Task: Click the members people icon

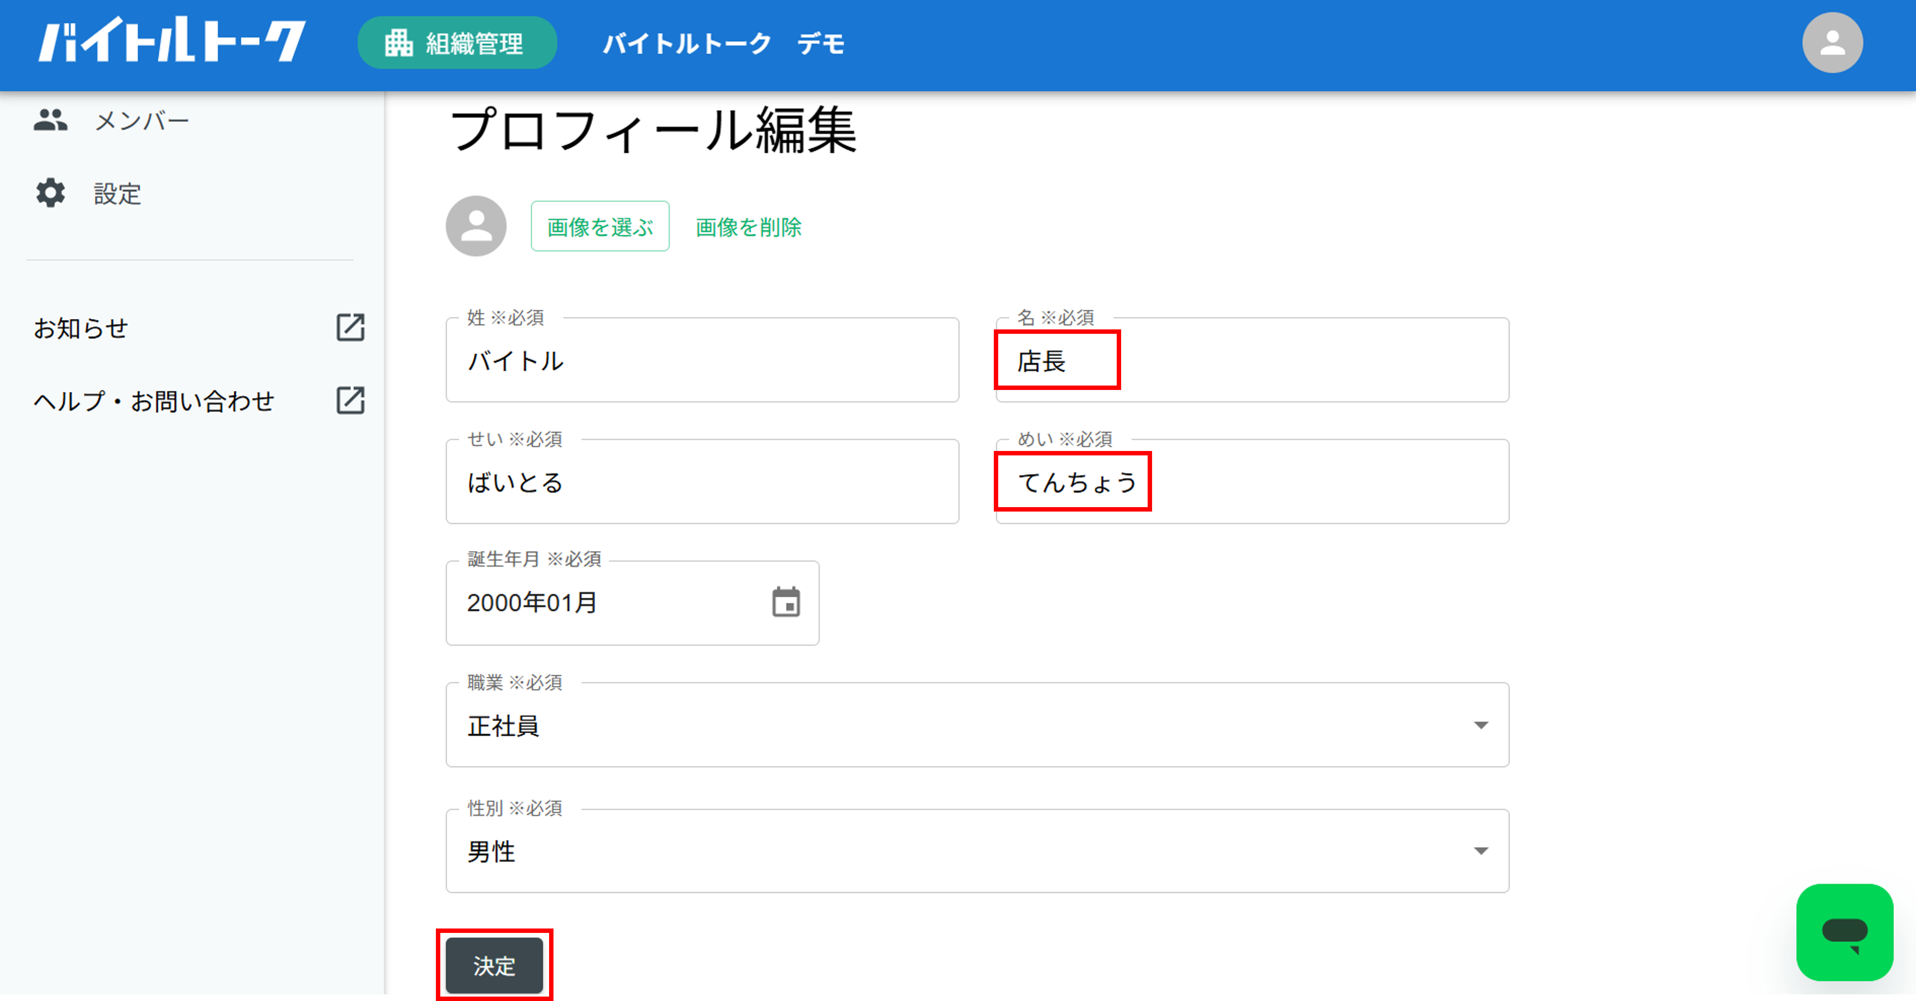Action: (50, 120)
